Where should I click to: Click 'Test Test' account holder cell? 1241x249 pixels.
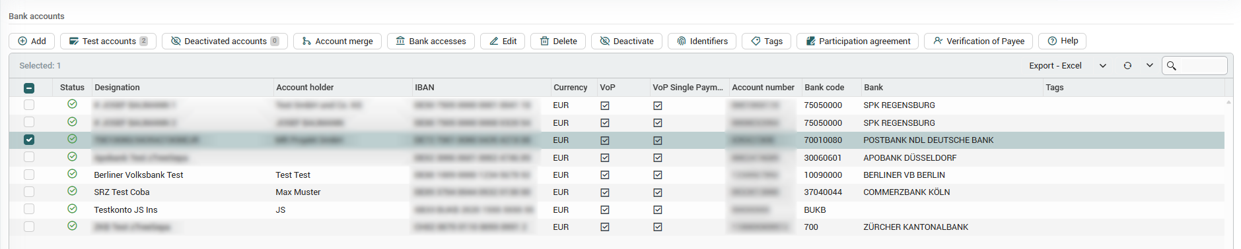point(293,175)
